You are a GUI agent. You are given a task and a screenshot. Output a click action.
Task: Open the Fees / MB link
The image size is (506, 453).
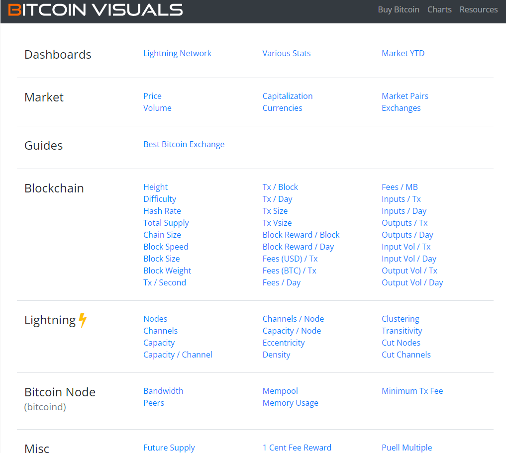tap(400, 187)
